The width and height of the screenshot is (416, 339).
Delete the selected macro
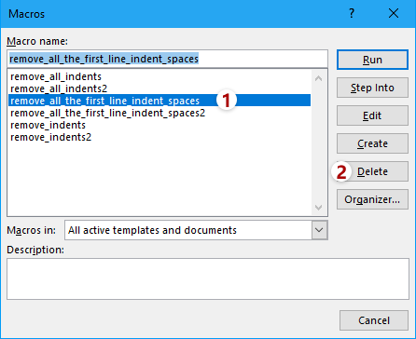(372, 171)
